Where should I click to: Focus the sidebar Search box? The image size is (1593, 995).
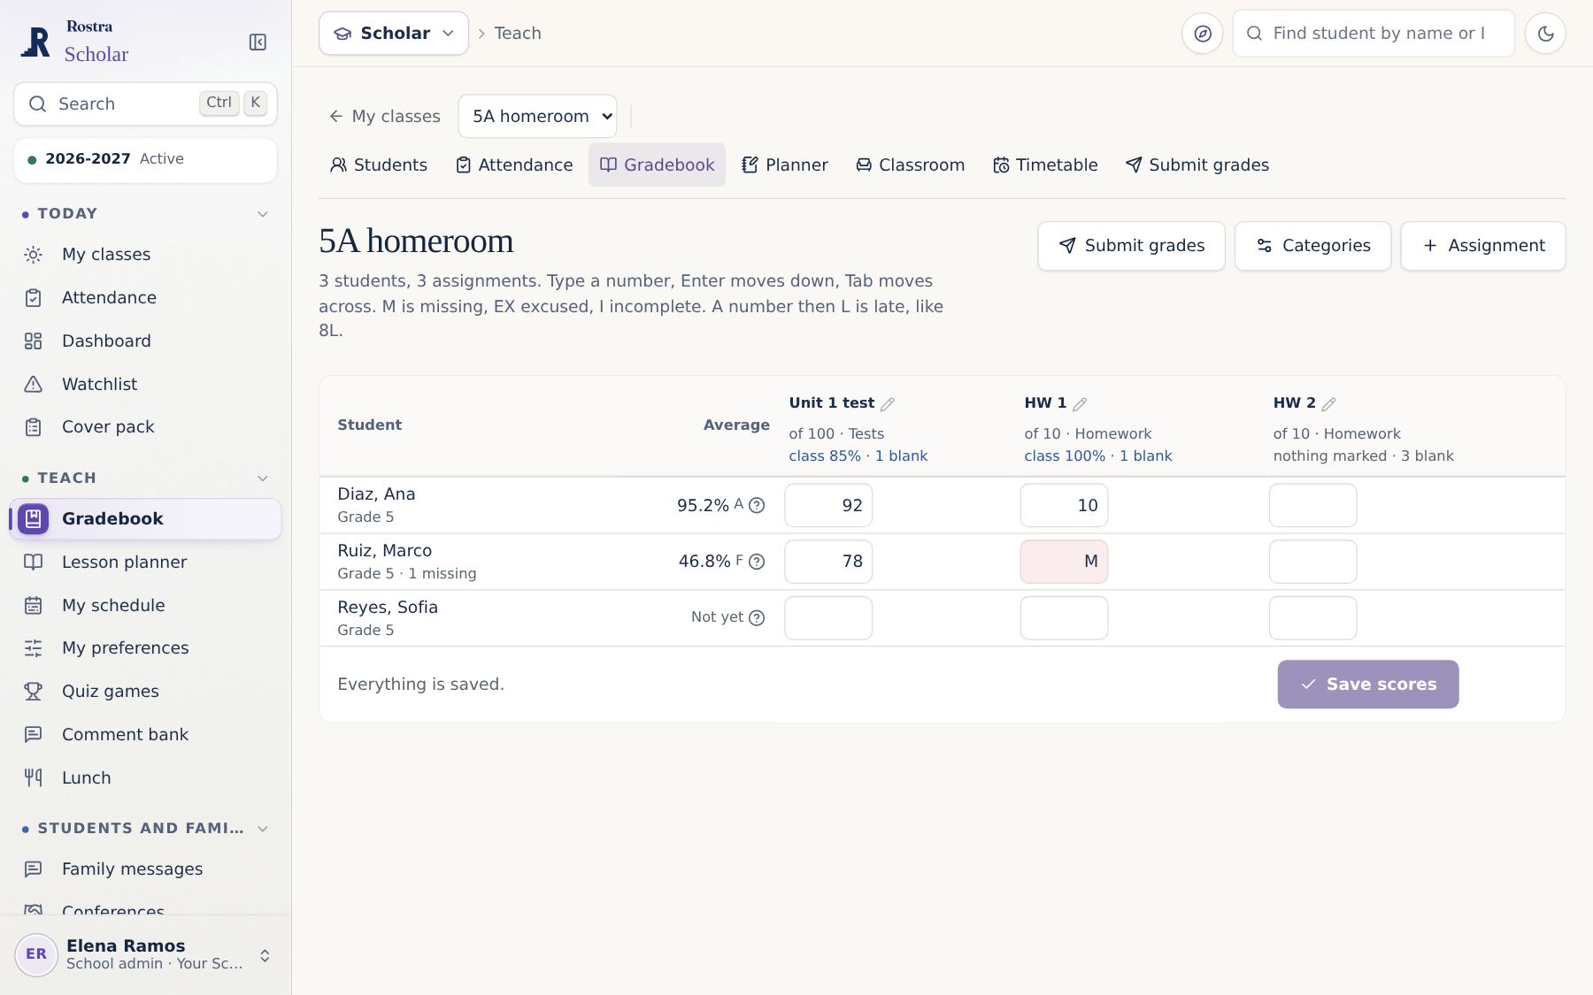145,104
